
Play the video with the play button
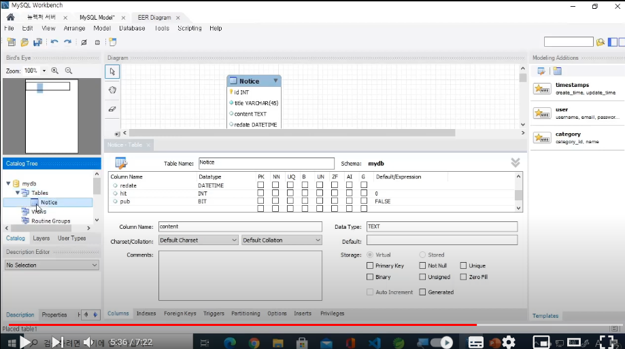coord(24,342)
